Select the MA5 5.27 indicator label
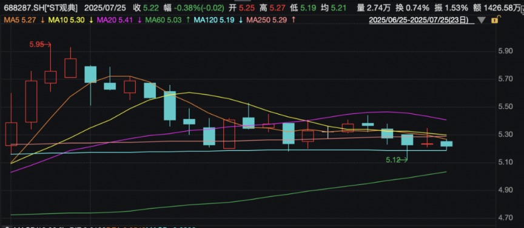The image size is (524, 228). tap(20, 20)
